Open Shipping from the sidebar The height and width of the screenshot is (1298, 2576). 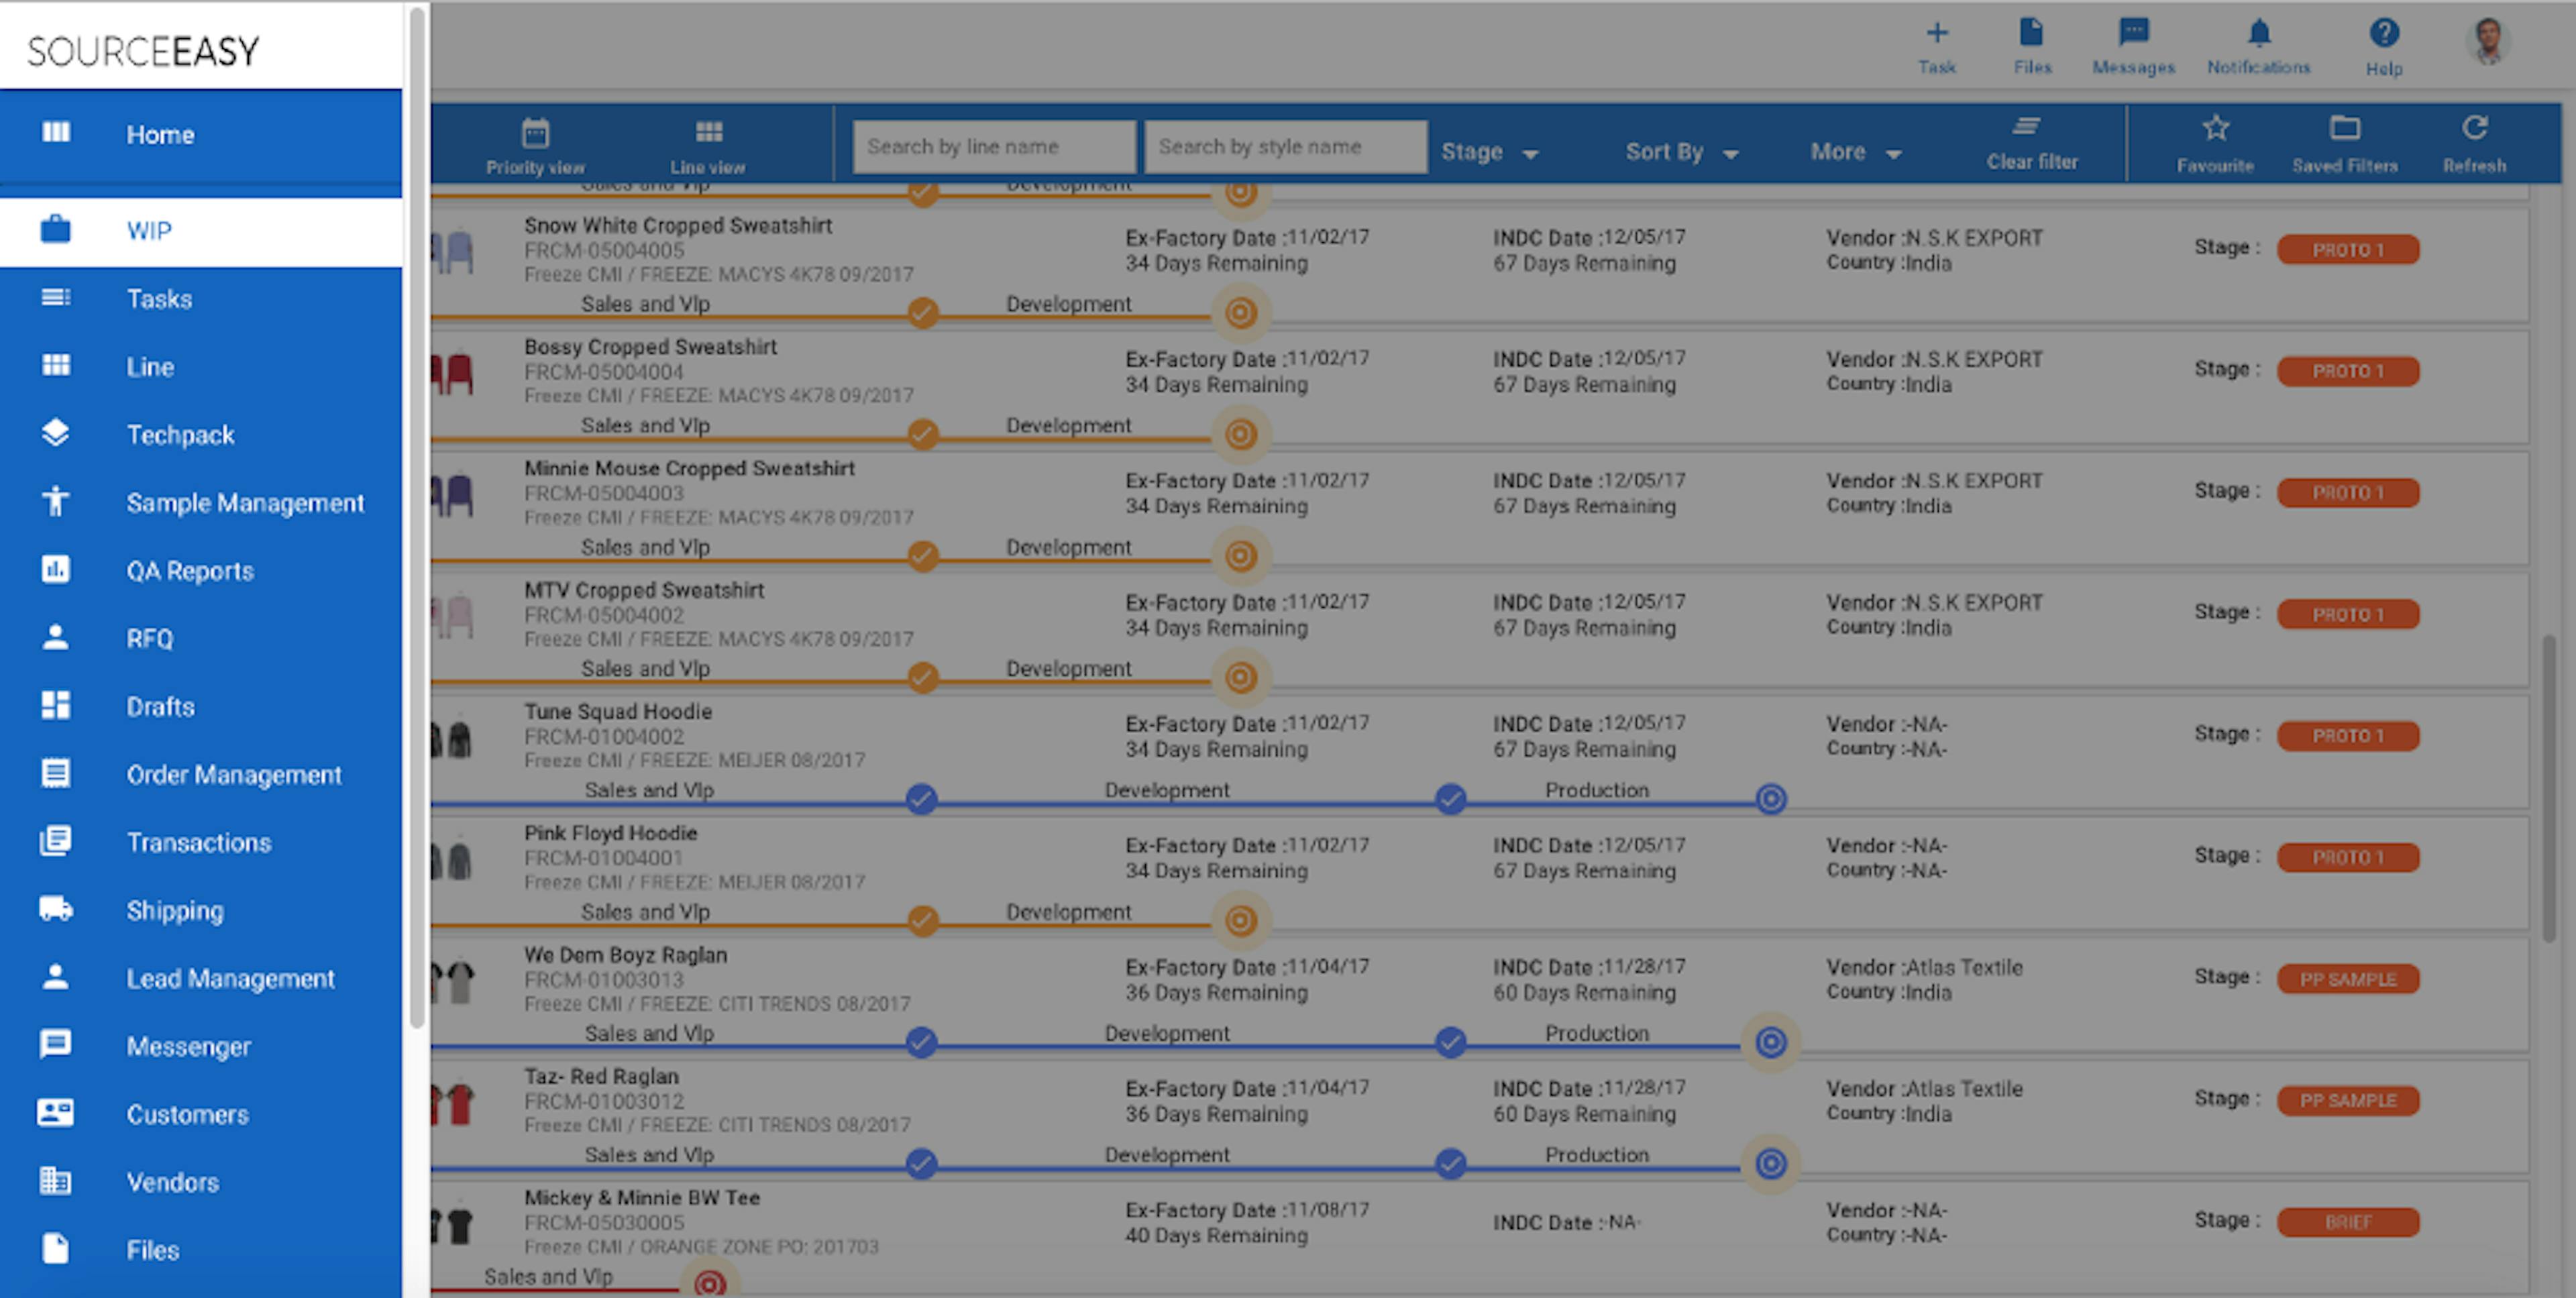(175, 910)
